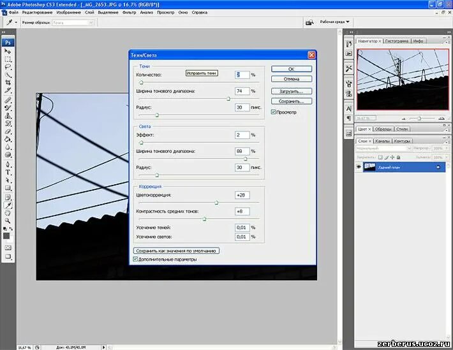
Task: Select the History Brush tool
Action: click(8, 124)
